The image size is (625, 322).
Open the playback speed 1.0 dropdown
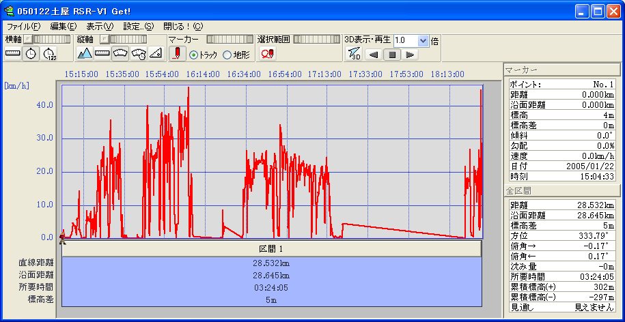[x=423, y=40]
